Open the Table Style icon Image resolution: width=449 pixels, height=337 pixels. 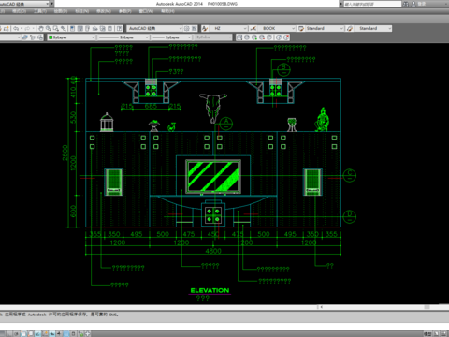(301, 28)
